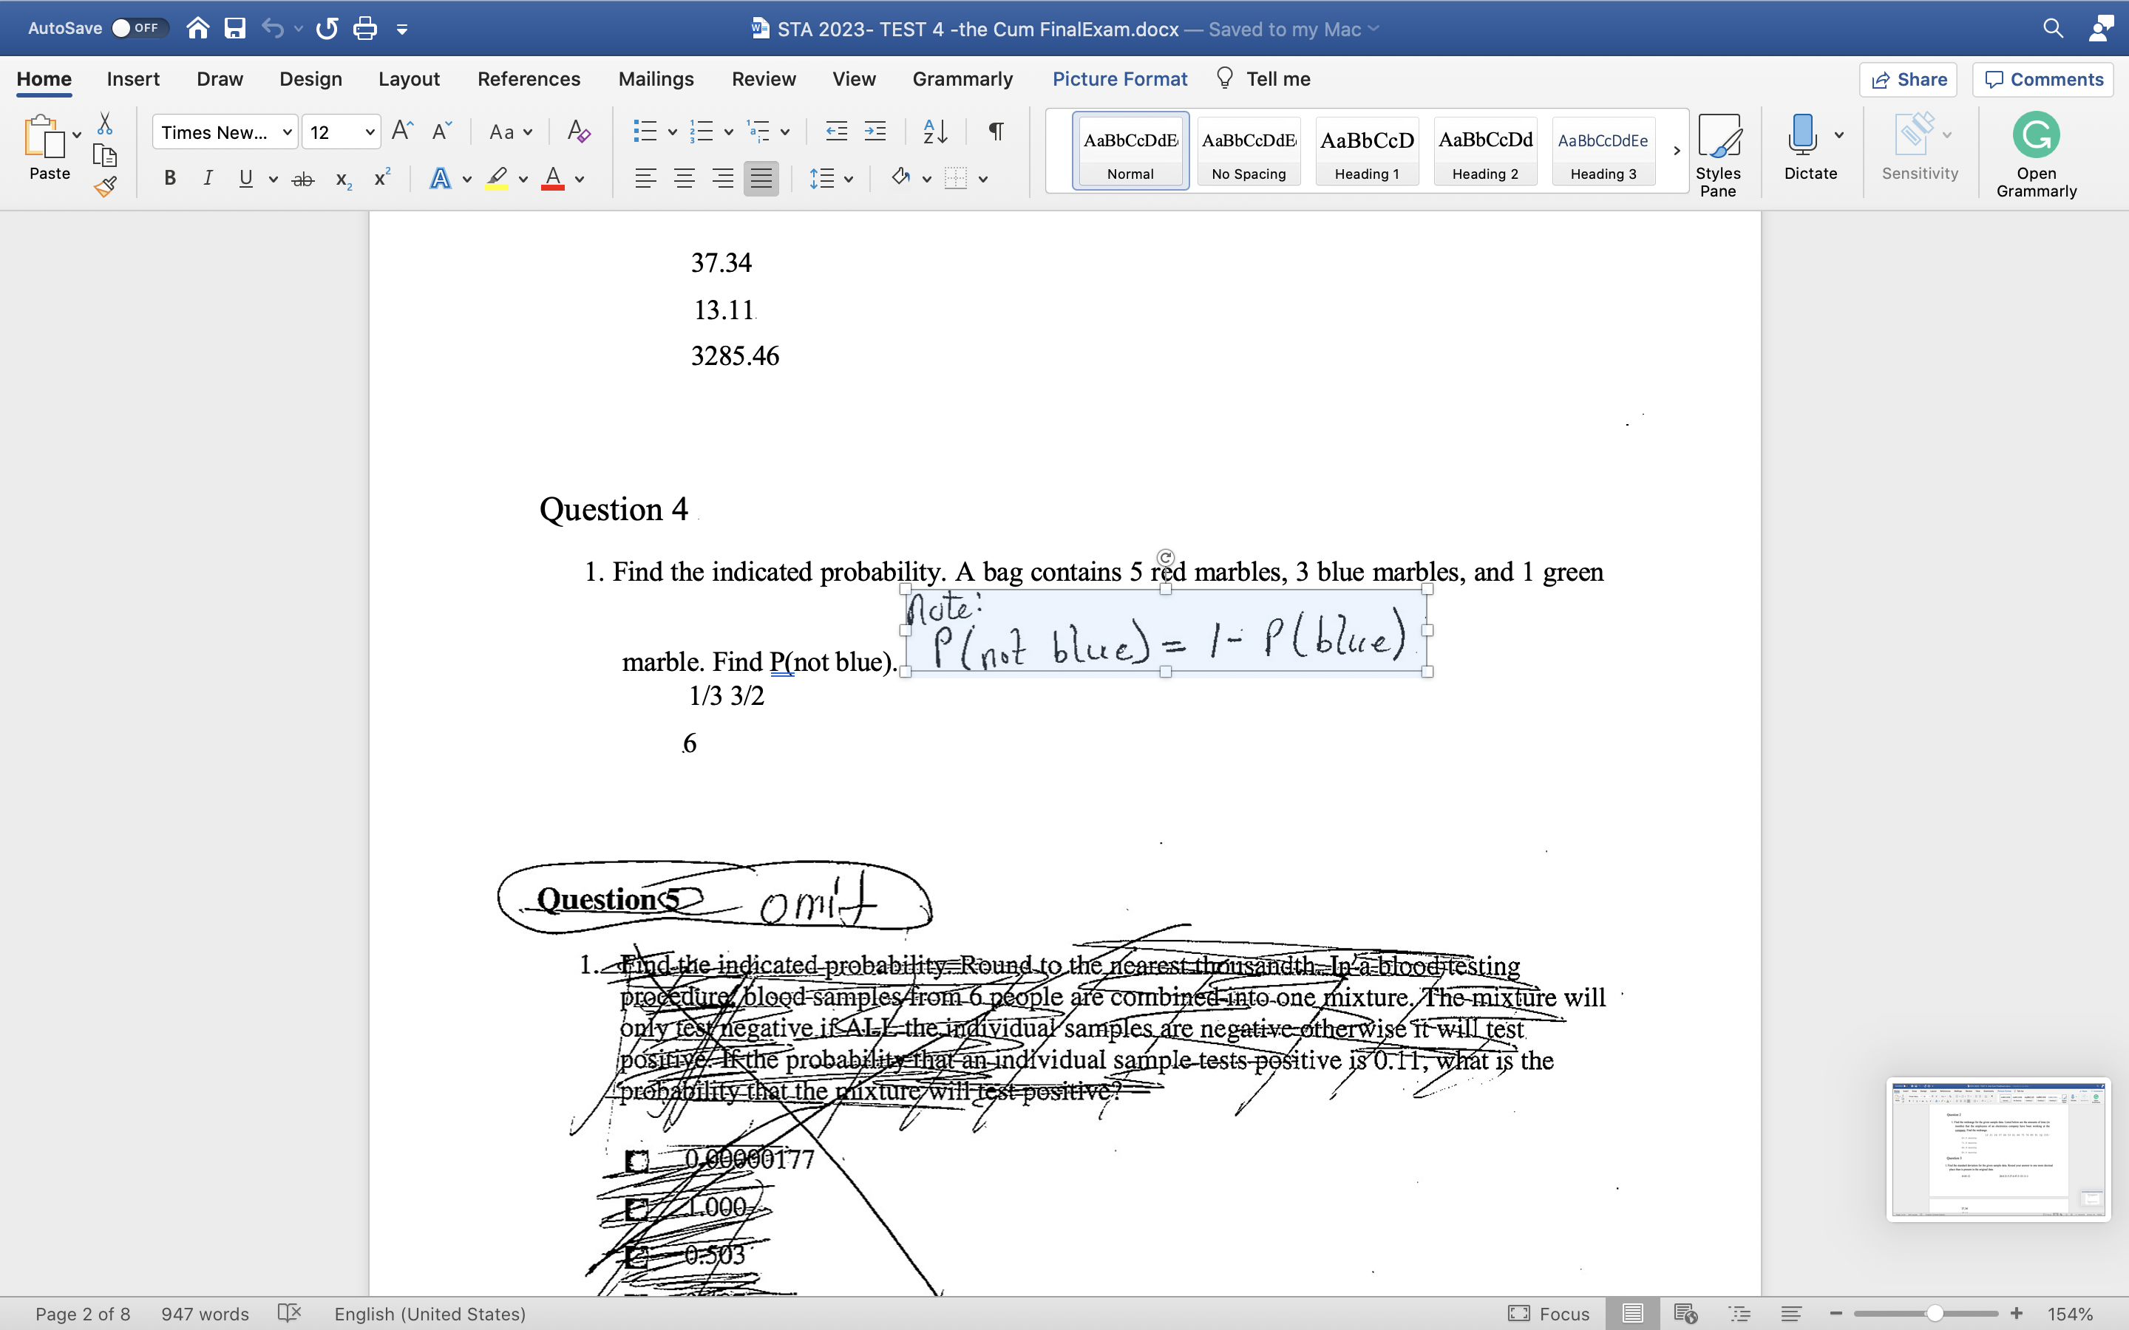Open Grammarly from the ribbon
This screenshot has height=1330, width=2129.
2036,155
